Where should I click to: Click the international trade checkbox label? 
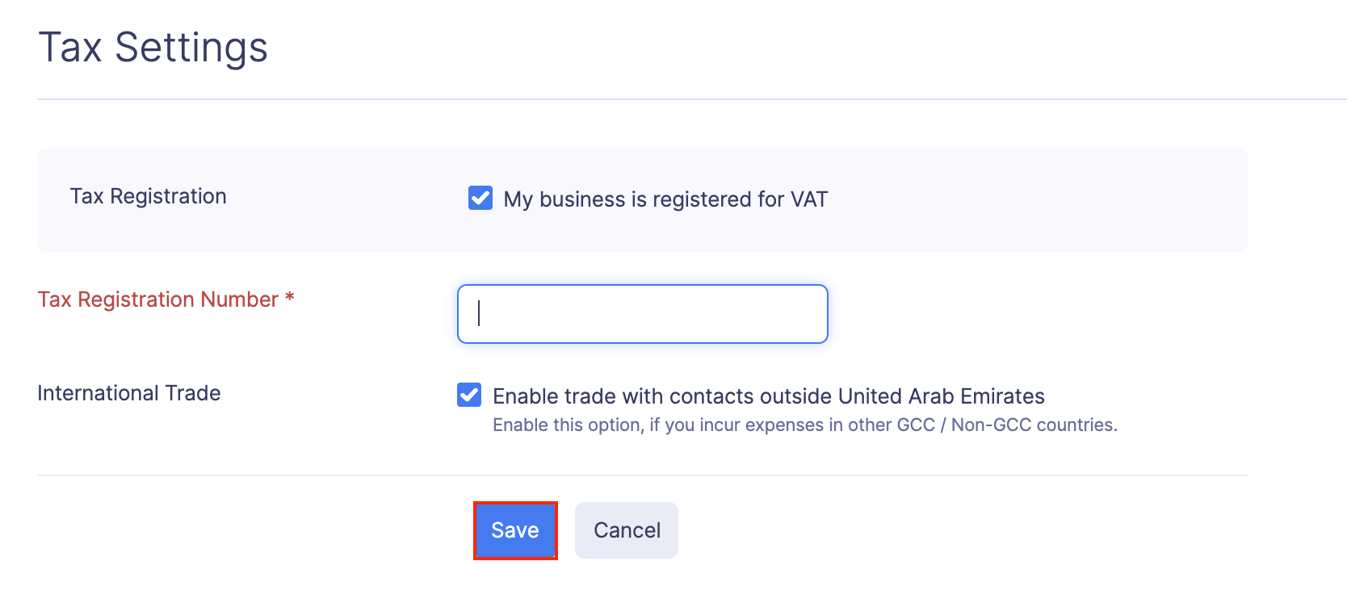(769, 396)
